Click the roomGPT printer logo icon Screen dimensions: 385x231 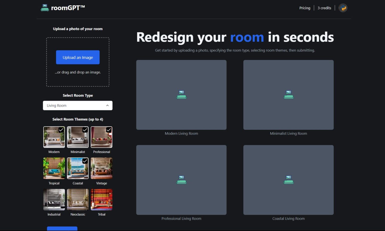[x=45, y=8]
